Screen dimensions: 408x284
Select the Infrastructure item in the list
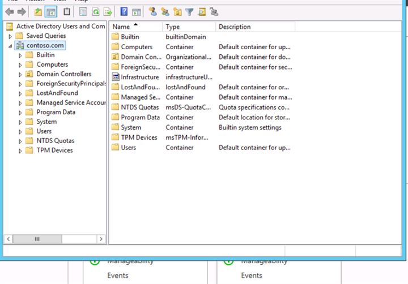139,77
